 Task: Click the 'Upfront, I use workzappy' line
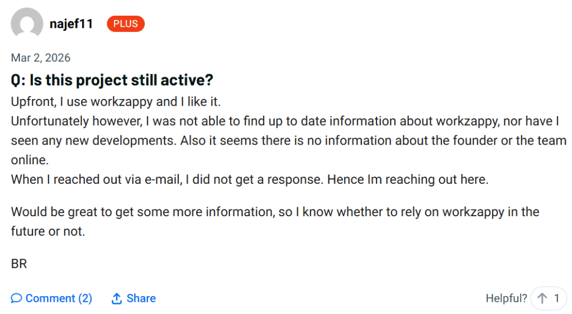tap(116, 101)
